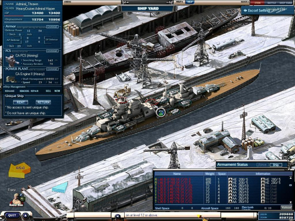
Task: Click the Quit button
Action: [x=11, y=215]
